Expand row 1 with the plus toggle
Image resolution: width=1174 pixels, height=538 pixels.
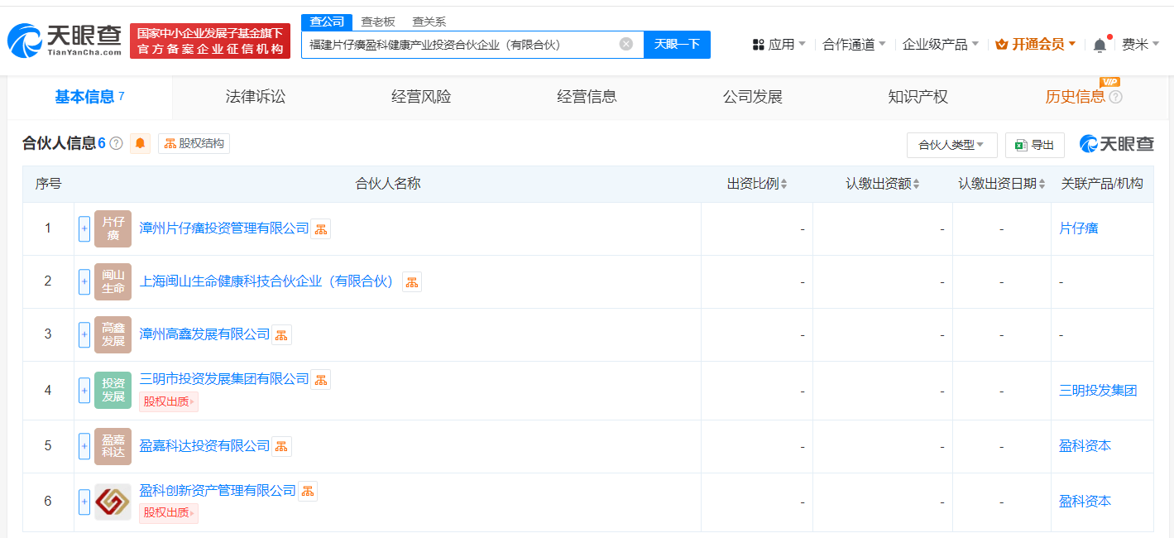[84, 228]
